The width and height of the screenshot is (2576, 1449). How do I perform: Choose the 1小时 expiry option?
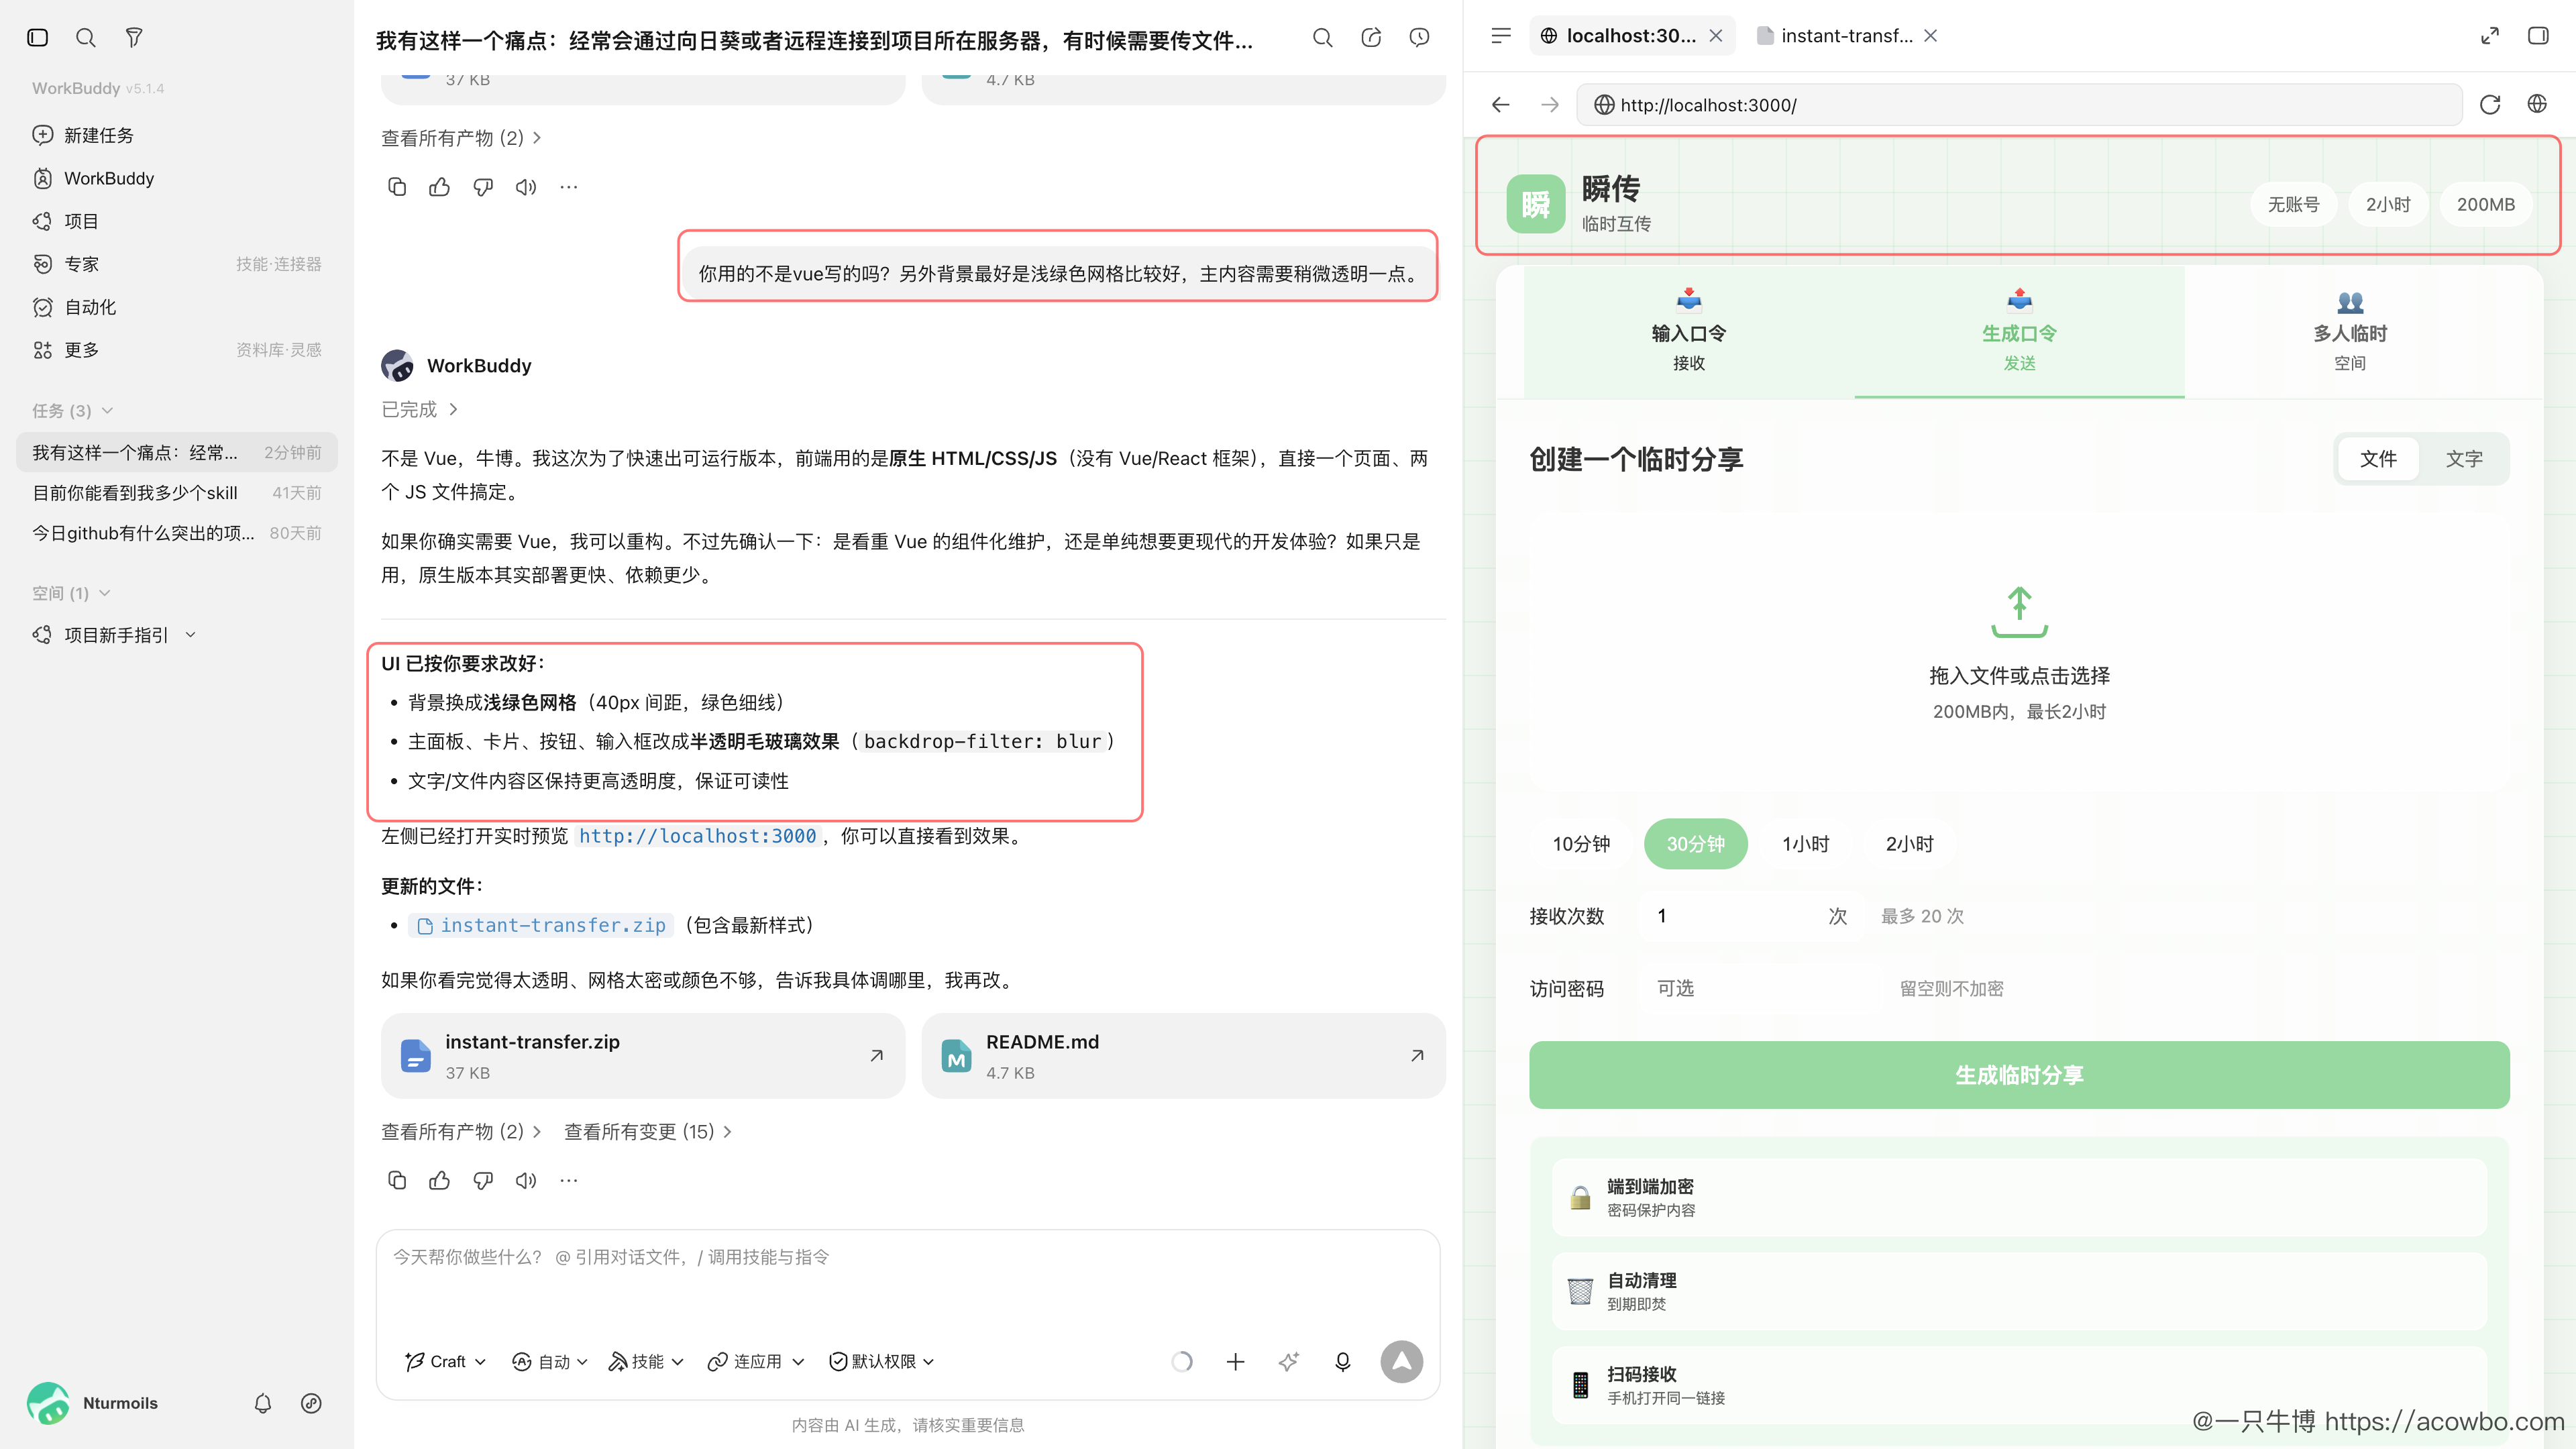pyautogui.click(x=1805, y=844)
